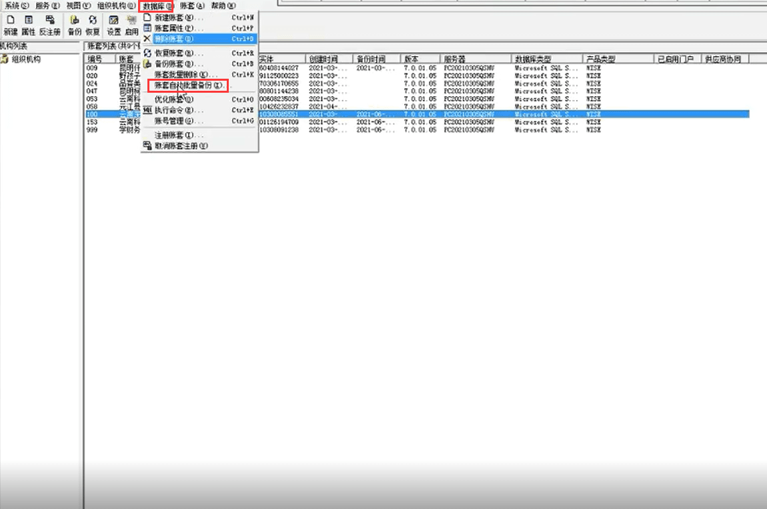The image size is (767, 509).
Task: Click the 属性 toolbar icon
Action: pyautogui.click(x=29, y=25)
